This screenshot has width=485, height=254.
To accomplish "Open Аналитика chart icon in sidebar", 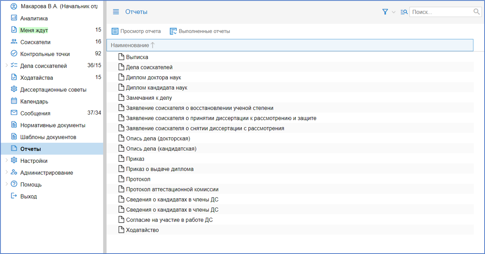I will click(14, 18).
